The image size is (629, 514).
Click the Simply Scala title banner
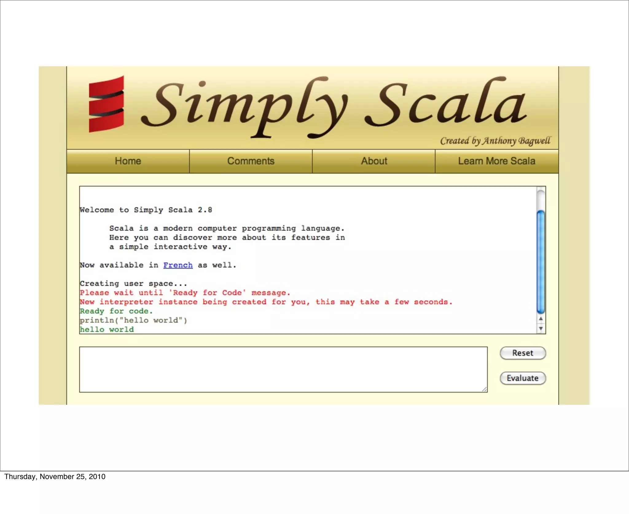[334, 107]
